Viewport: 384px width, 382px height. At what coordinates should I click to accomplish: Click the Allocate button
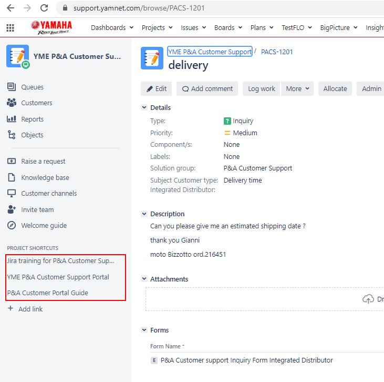(x=335, y=88)
